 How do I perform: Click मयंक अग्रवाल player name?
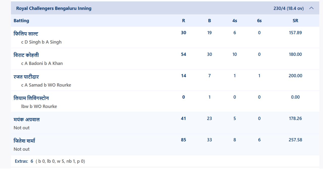click(26, 119)
